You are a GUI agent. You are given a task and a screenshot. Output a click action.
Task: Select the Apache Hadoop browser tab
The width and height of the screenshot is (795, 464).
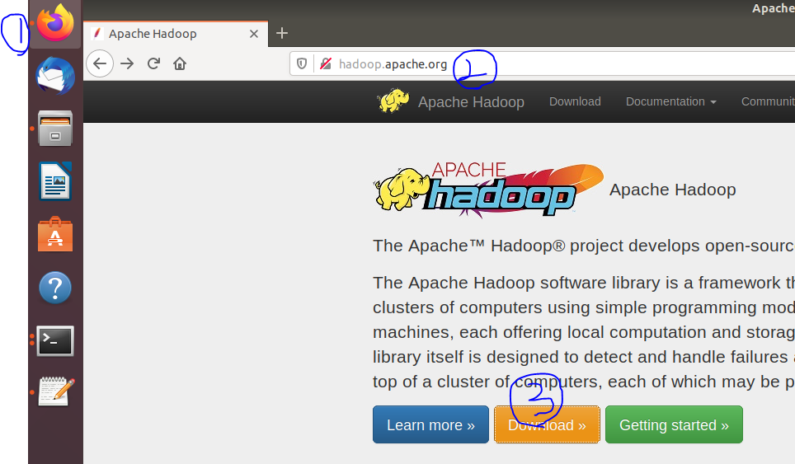176,34
